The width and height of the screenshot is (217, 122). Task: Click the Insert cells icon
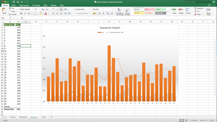tap(174, 10)
